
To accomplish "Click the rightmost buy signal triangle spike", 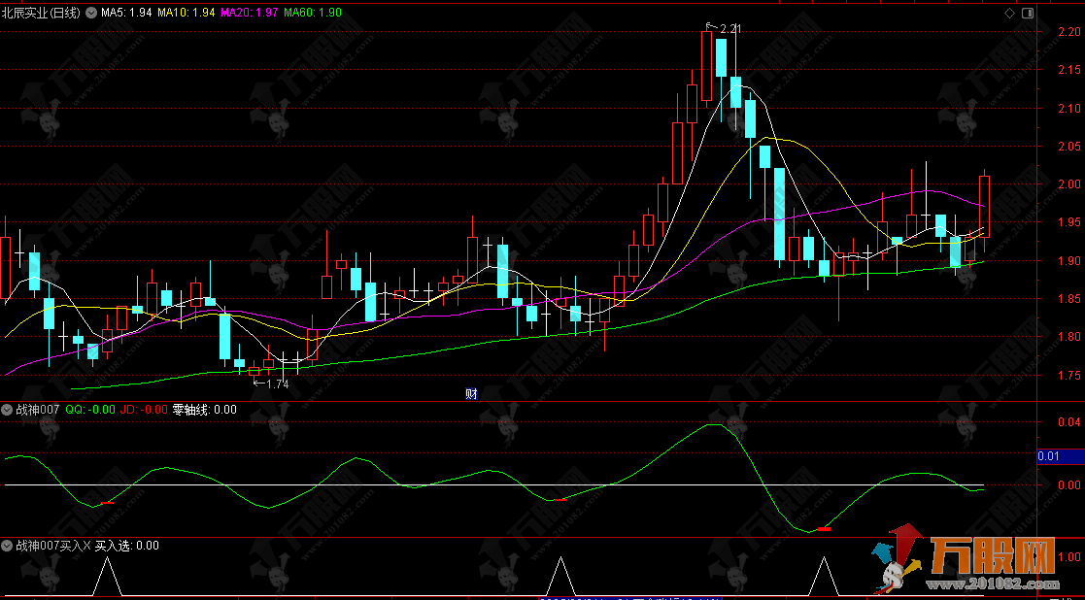I will tap(825, 577).
